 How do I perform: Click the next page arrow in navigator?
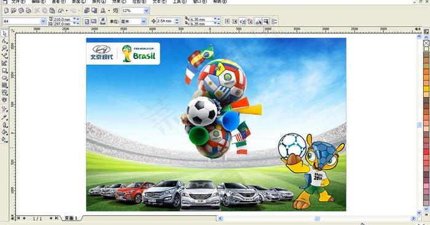coord(51,218)
